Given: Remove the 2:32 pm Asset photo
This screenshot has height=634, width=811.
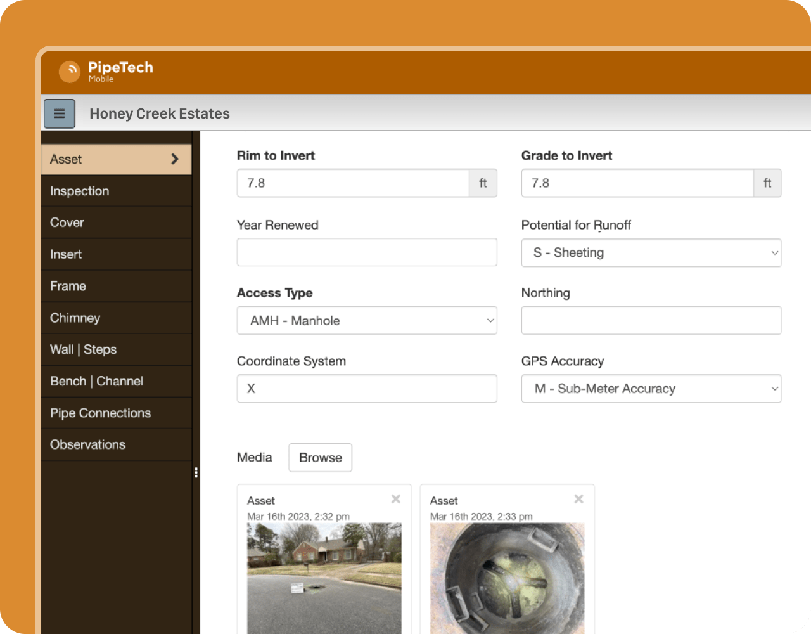Looking at the screenshot, I should click(x=396, y=499).
